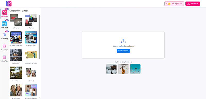This screenshot has height=99, width=206.
Task: Select the Watermark Removal kingfisher tool
Action: pyautogui.click(x=31, y=55)
